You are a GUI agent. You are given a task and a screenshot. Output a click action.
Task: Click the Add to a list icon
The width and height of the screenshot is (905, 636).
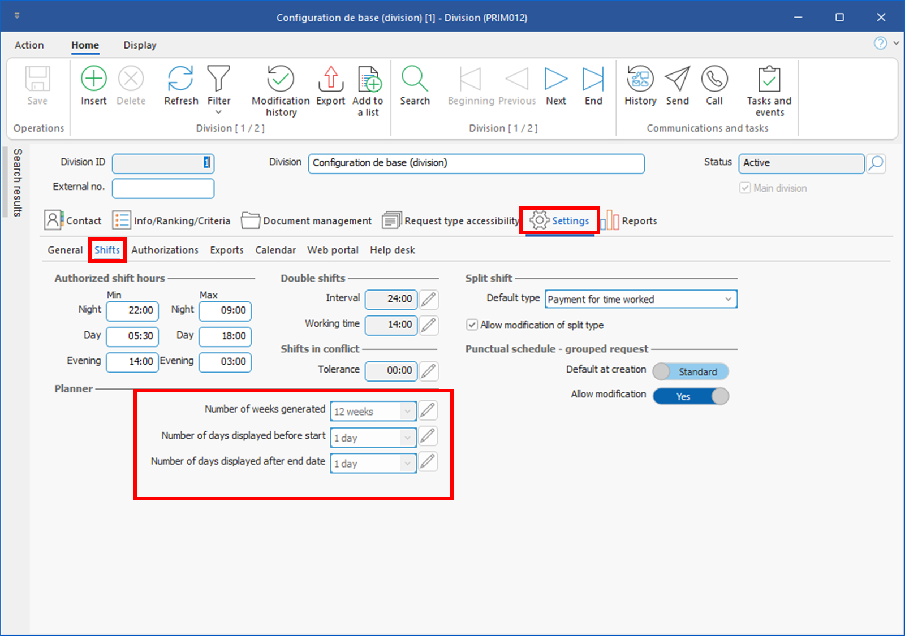[368, 79]
